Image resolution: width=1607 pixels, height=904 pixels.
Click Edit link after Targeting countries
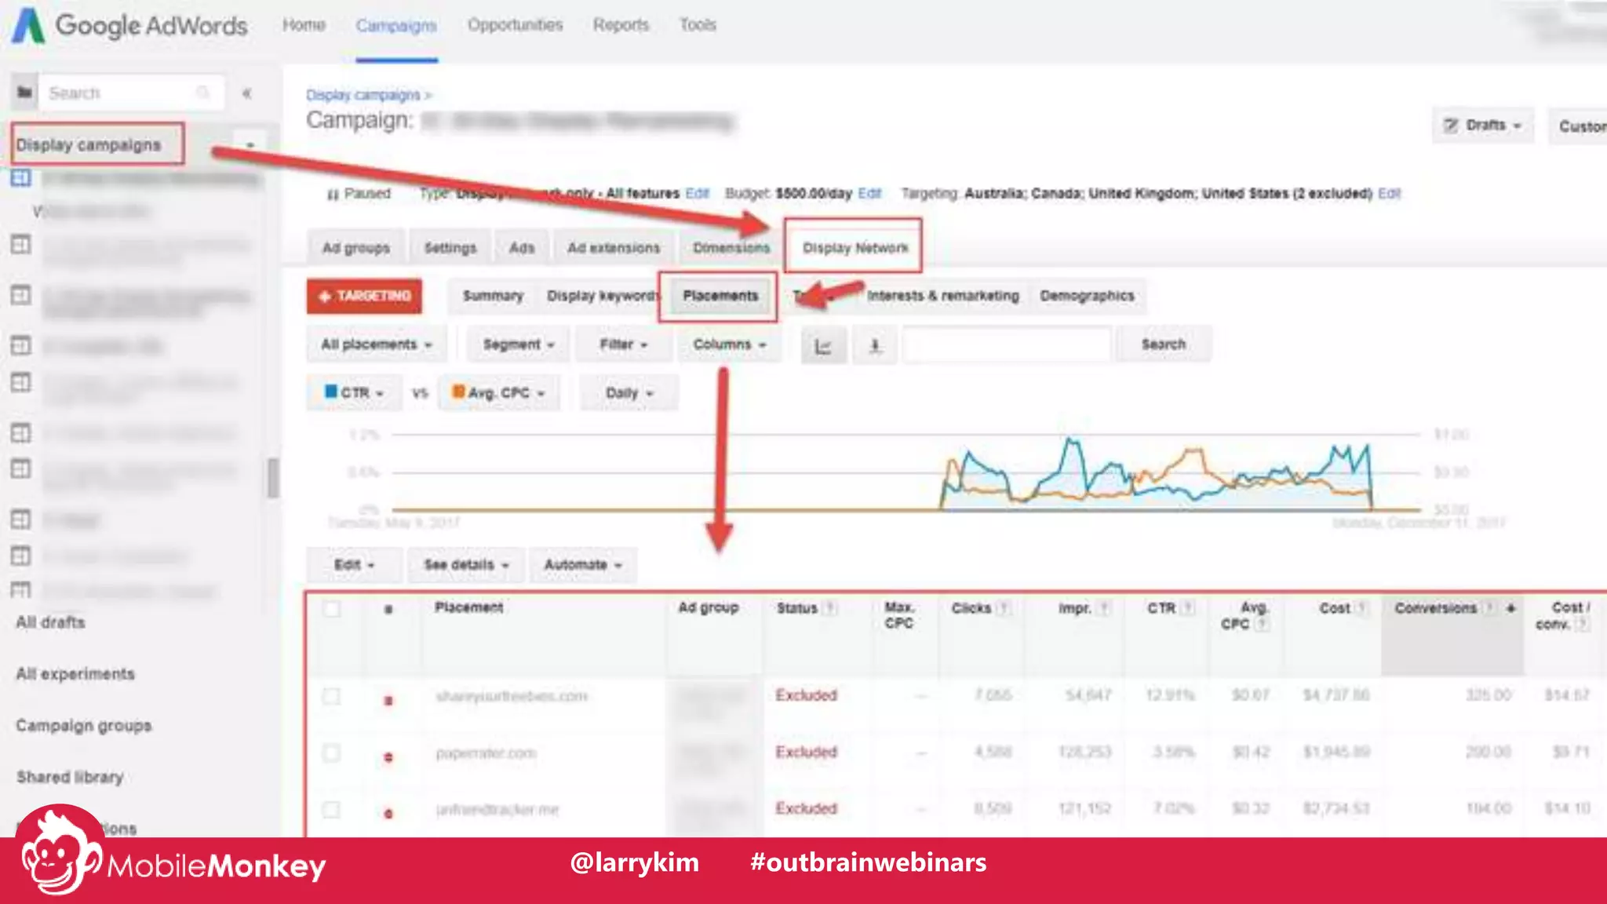pos(1389,193)
